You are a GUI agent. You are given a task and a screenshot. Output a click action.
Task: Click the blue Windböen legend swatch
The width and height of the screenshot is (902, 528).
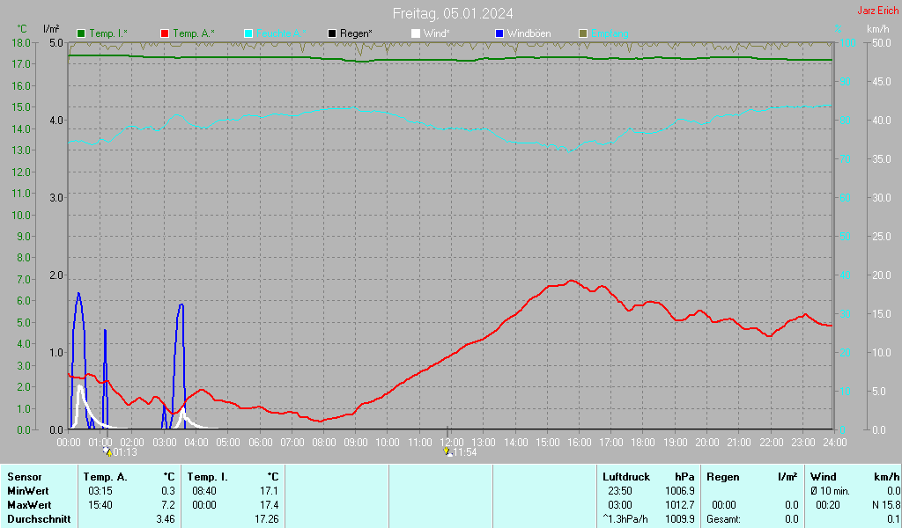click(x=499, y=33)
